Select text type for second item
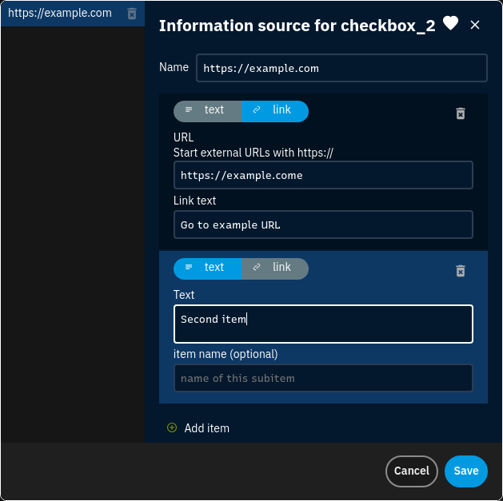Viewport: 503px width, 501px height. [x=208, y=268]
